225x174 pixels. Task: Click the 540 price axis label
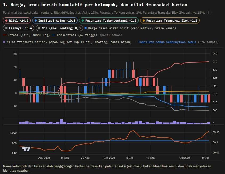215,54
